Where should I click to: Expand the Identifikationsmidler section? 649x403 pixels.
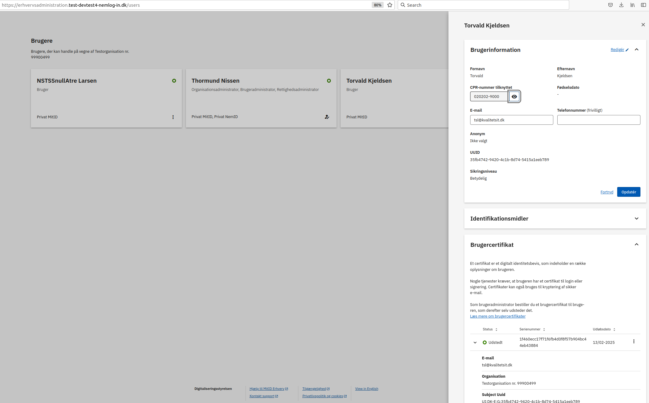(636, 218)
